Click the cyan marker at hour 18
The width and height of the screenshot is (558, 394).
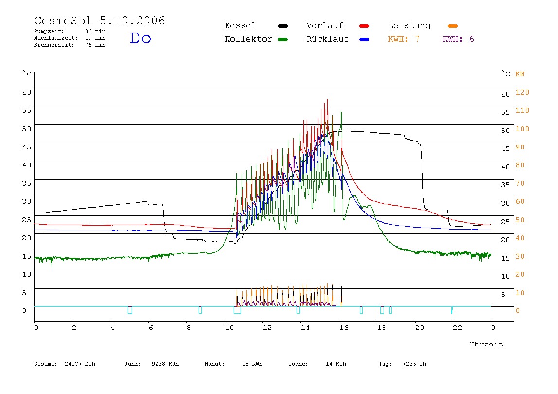pos(382,310)
